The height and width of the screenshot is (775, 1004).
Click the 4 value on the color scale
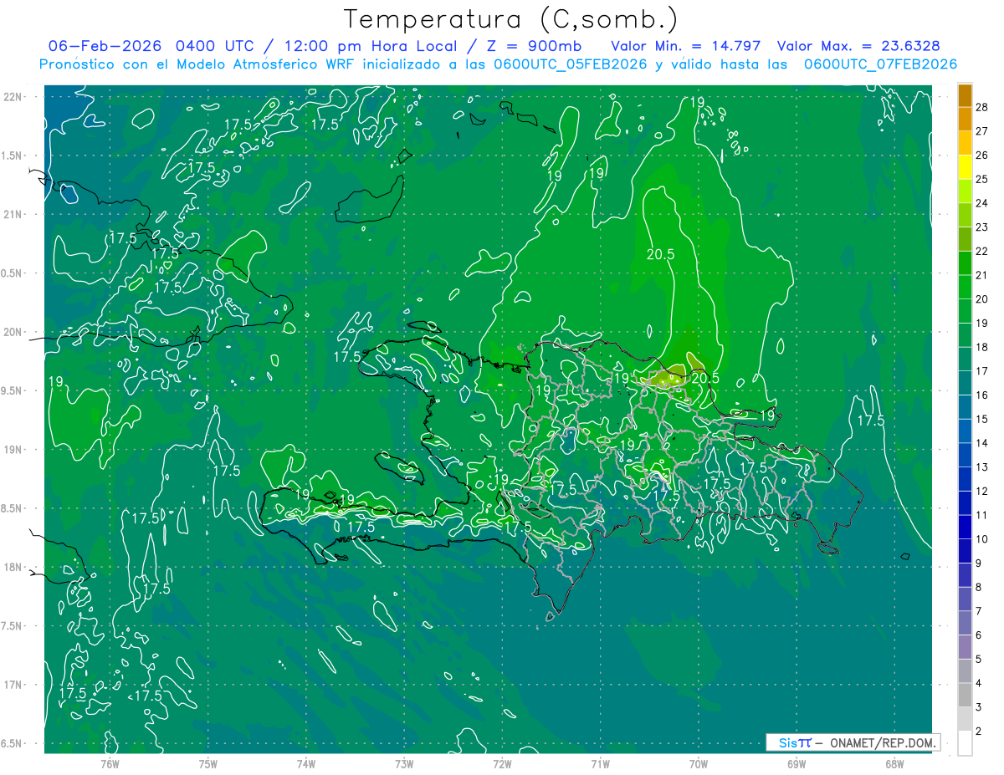(980, 684)
